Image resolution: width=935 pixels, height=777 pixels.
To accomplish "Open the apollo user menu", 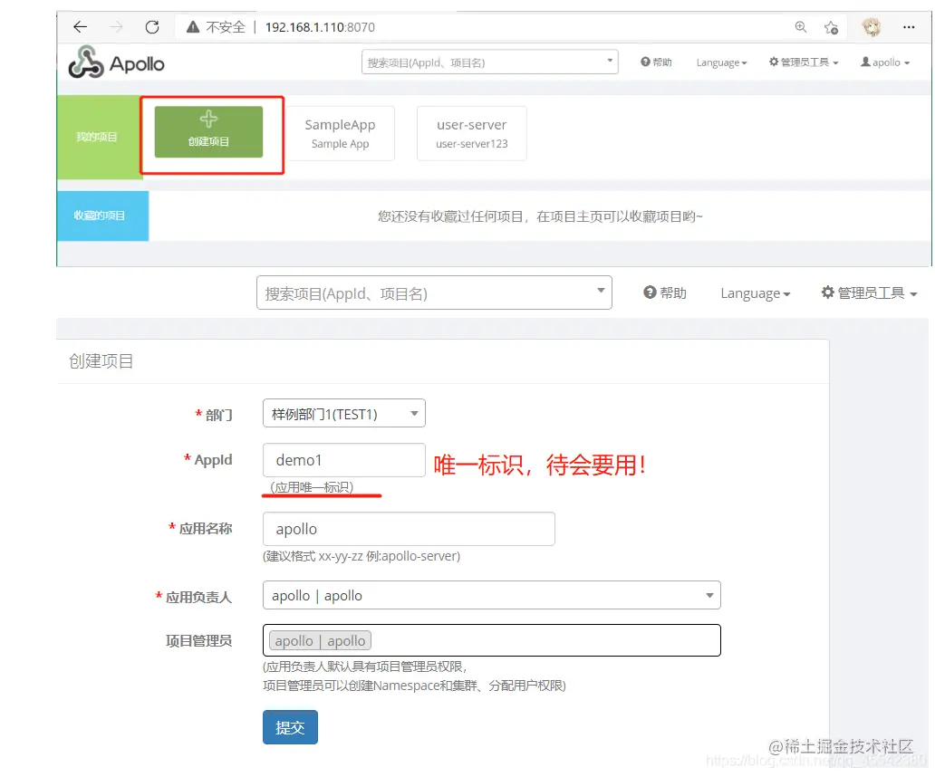I will point(885,62).
